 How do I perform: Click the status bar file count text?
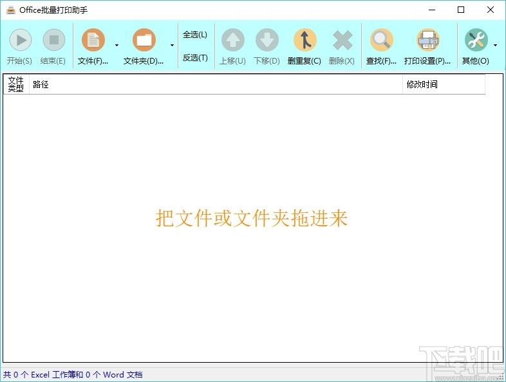click(x=73, y=374)
